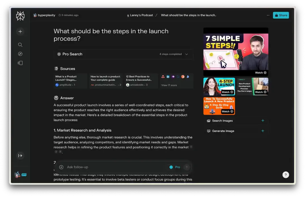Image resolution: width=305 pixels, height=197 pixels.
Task: Open Library icon in sidebar
Action: point(20,63)
